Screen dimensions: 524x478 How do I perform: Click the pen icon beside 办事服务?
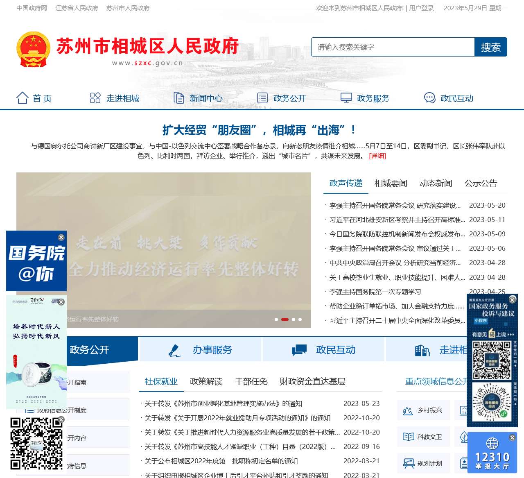point(175,350)
